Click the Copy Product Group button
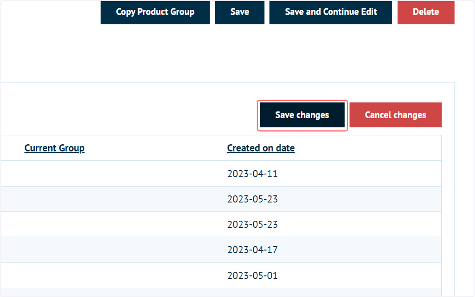 pyautogui.click(x=155, y=12)
